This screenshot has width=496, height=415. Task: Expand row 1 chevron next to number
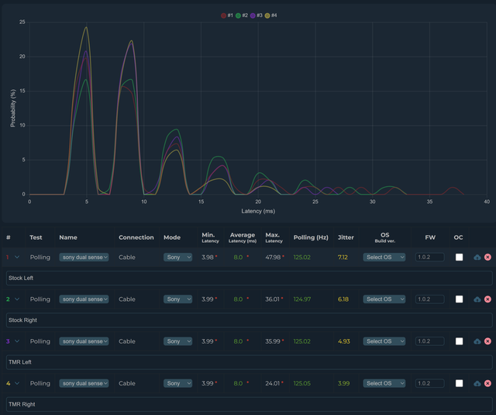pos(17,258)
